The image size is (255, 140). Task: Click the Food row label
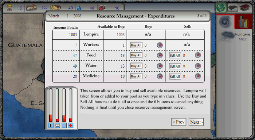[x=91, y=55]
